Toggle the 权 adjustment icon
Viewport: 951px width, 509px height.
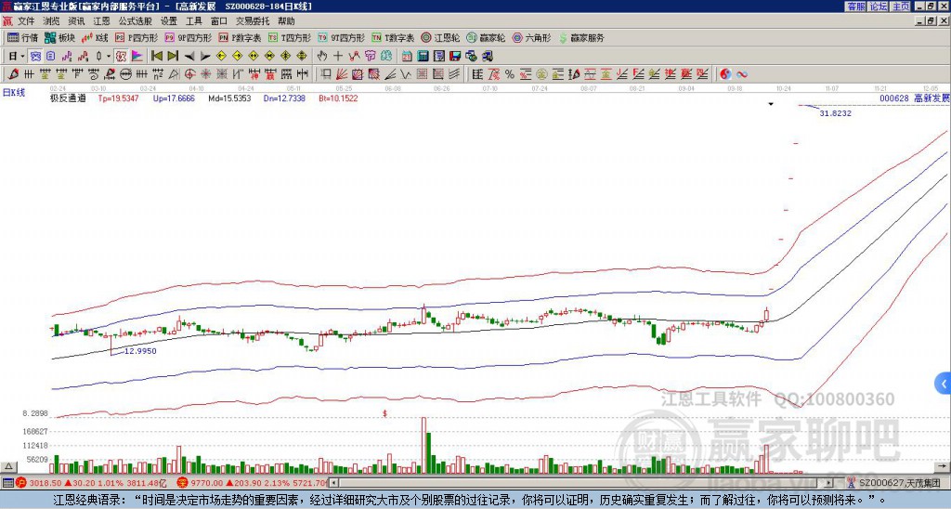[x=121, y=57]
